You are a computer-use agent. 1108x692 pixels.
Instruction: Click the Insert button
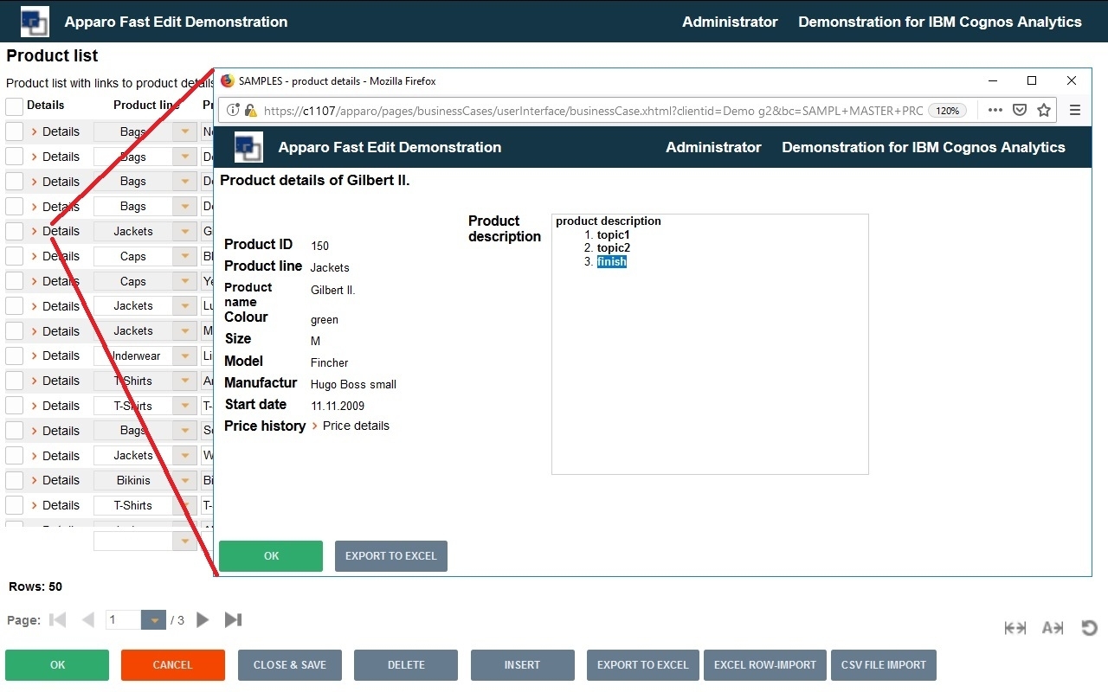[523, 665]
